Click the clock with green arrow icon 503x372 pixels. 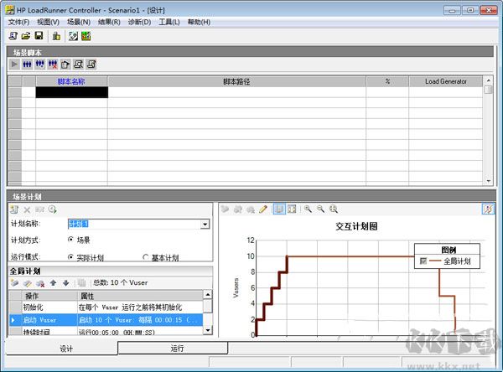pyautogui.click(x=53, y=209)
